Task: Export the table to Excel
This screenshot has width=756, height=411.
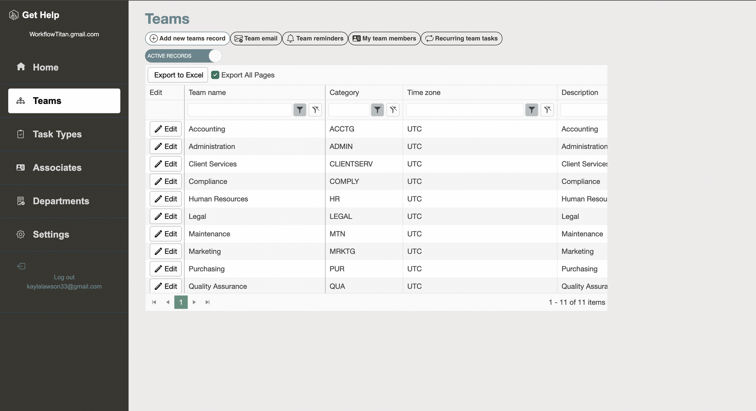Action: pyautogui.click(x=178, y=75)
